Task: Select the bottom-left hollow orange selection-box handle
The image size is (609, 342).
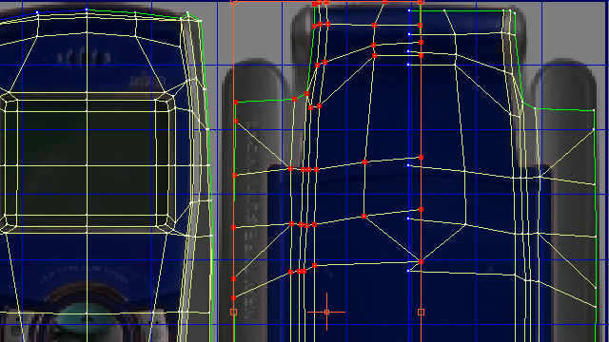Action: (x=233, y=312)
